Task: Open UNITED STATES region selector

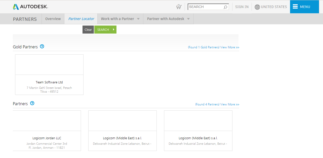Action: tap(274, 7)
